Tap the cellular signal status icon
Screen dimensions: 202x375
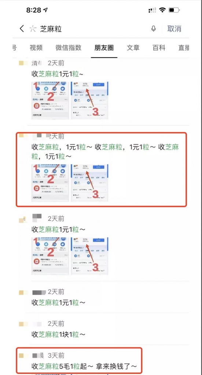coord(152,10)
